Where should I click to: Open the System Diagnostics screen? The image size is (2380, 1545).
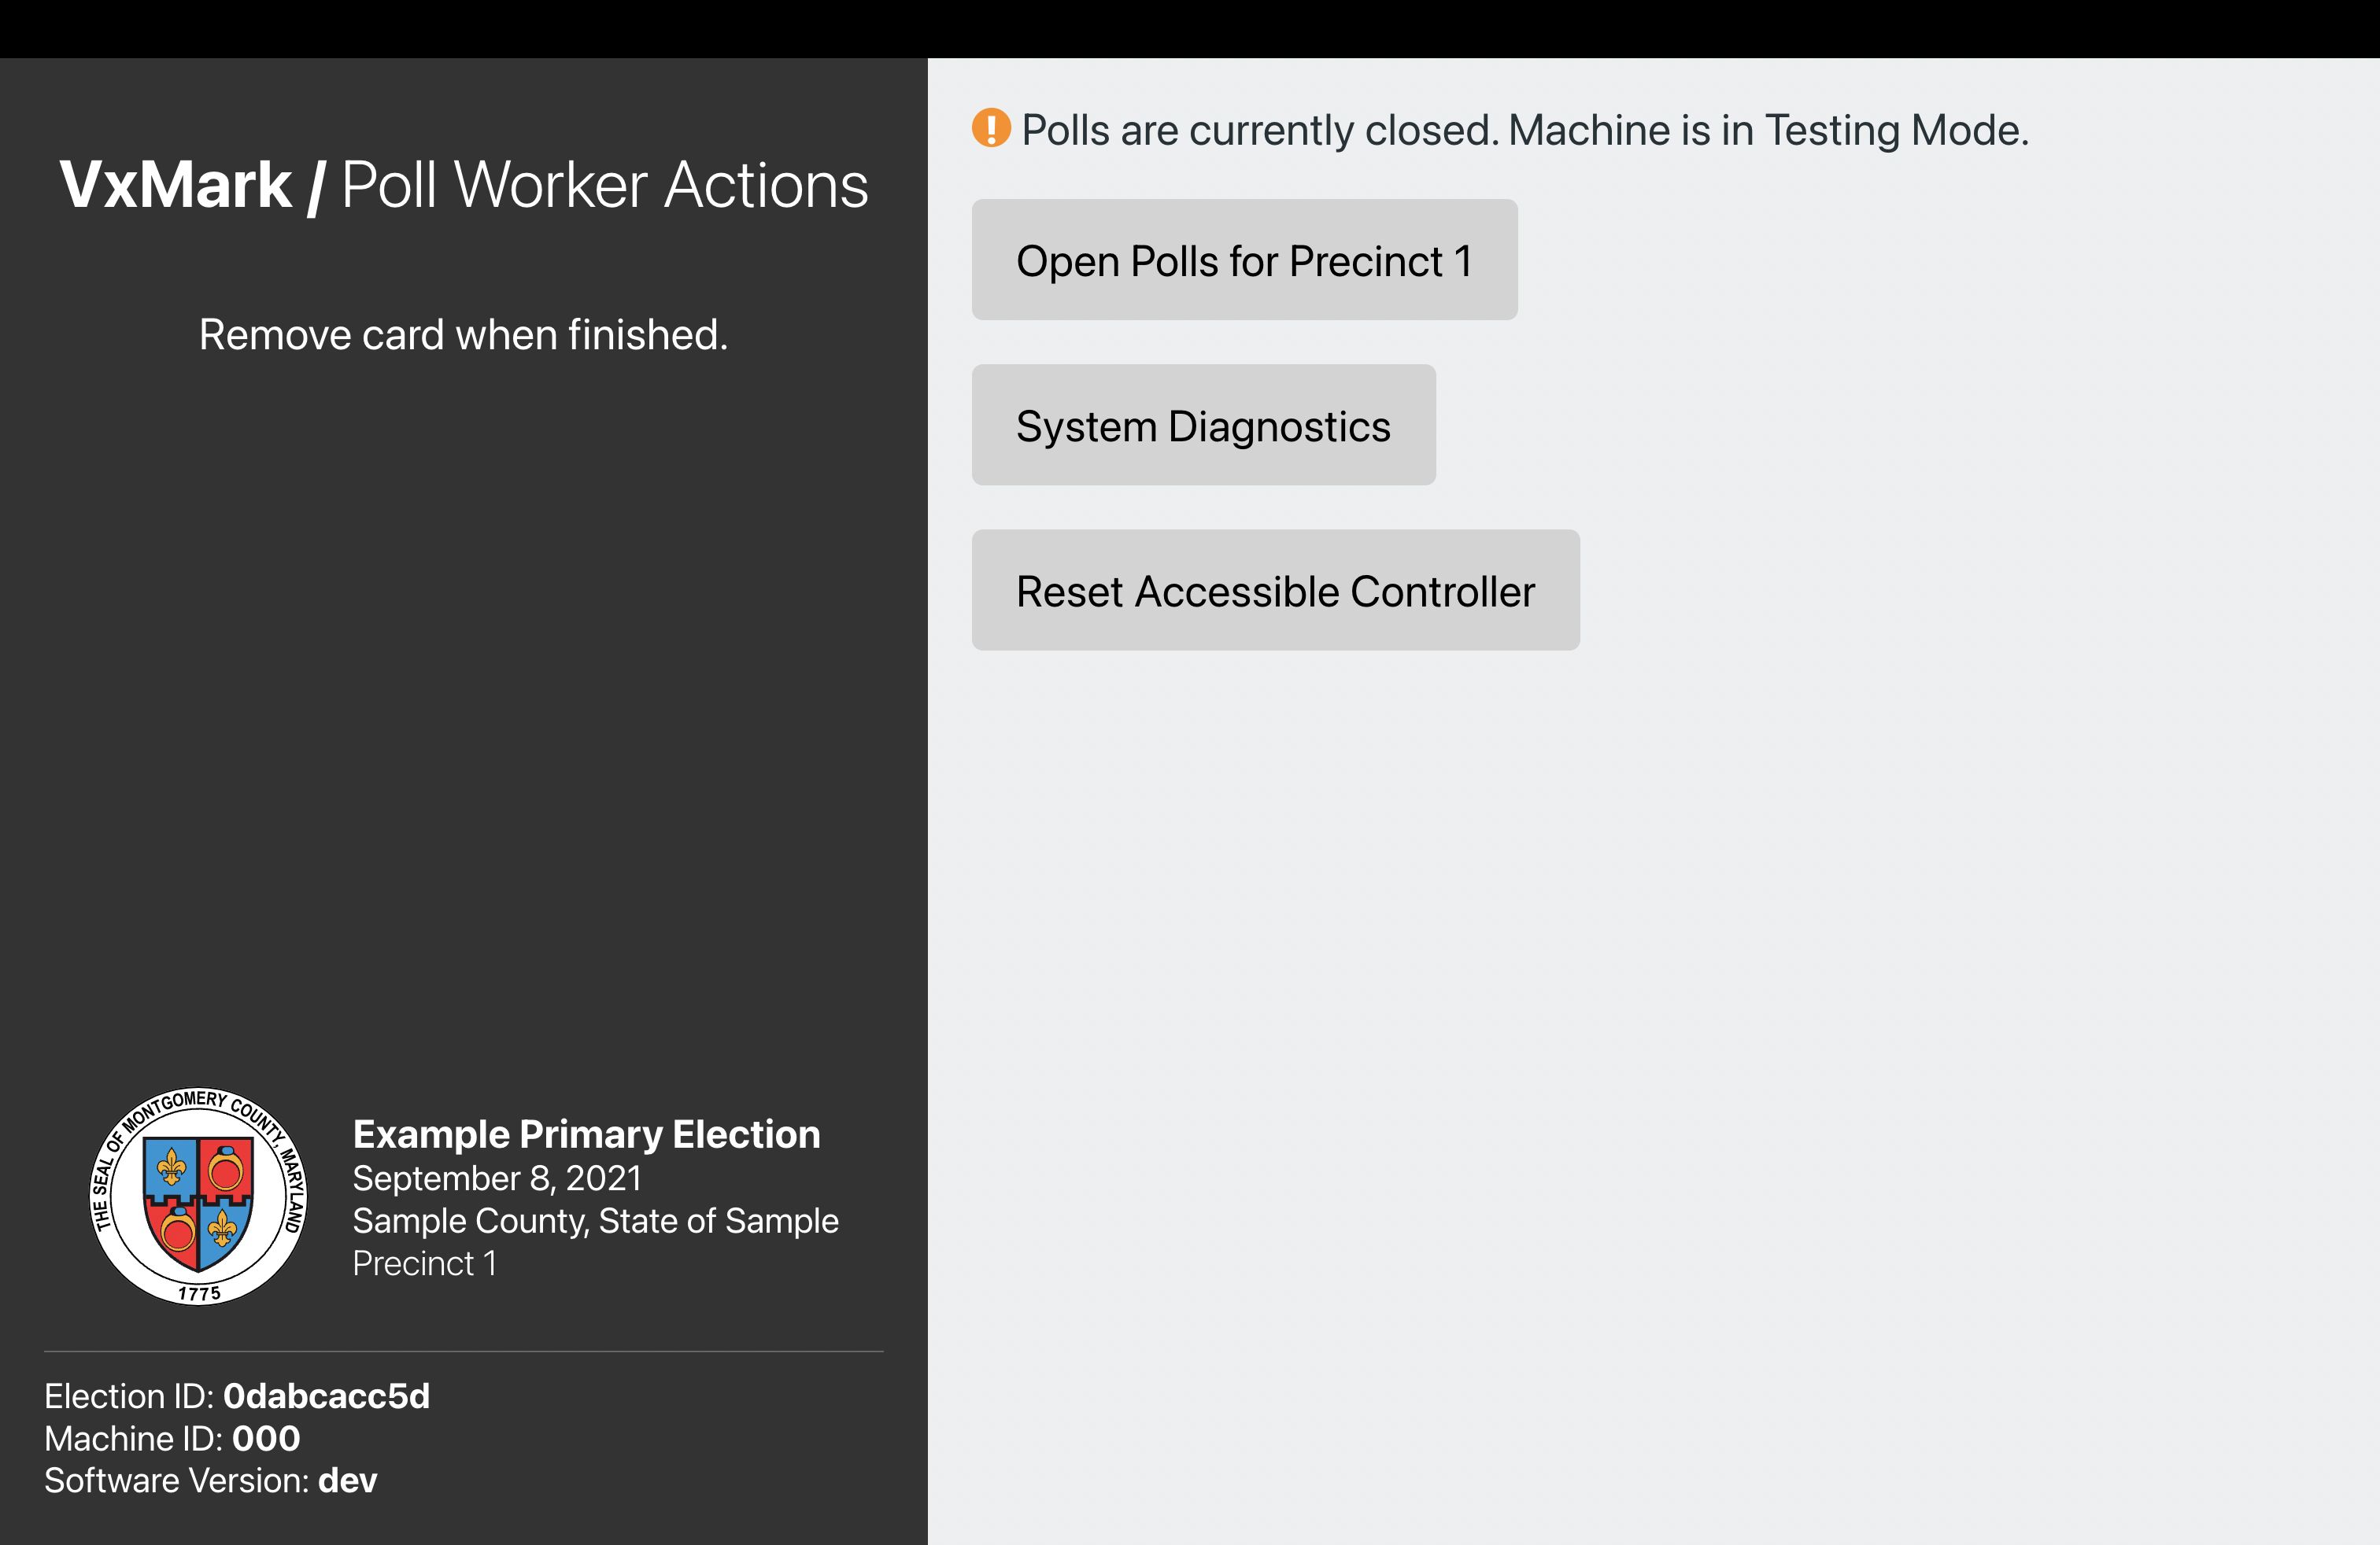[x=1202, y=425]
